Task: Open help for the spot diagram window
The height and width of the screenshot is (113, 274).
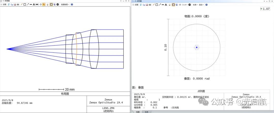Action: tap(206, 5)
